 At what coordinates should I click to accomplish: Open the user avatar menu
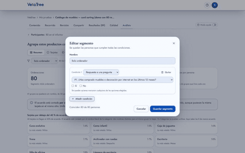[215, 5]
